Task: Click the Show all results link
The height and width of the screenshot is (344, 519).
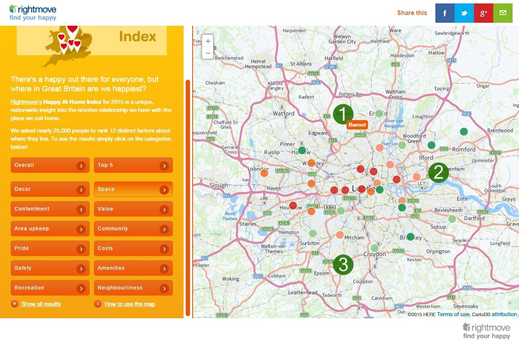Action: (41, 304)
